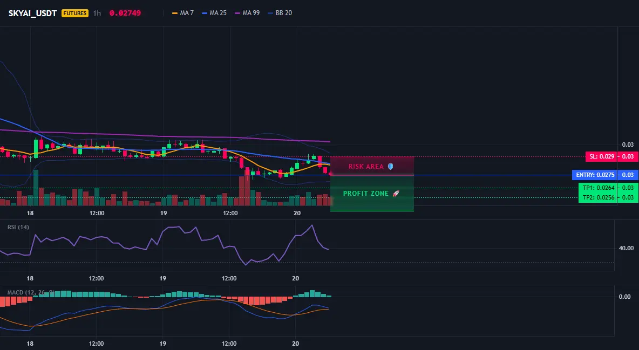Select the RSI (14) indicator label

tap(18, 227)
